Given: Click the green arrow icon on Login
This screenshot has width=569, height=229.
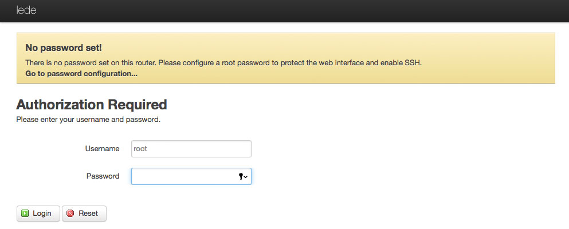Looking at the screenshot, I should [x=25, y=214].
